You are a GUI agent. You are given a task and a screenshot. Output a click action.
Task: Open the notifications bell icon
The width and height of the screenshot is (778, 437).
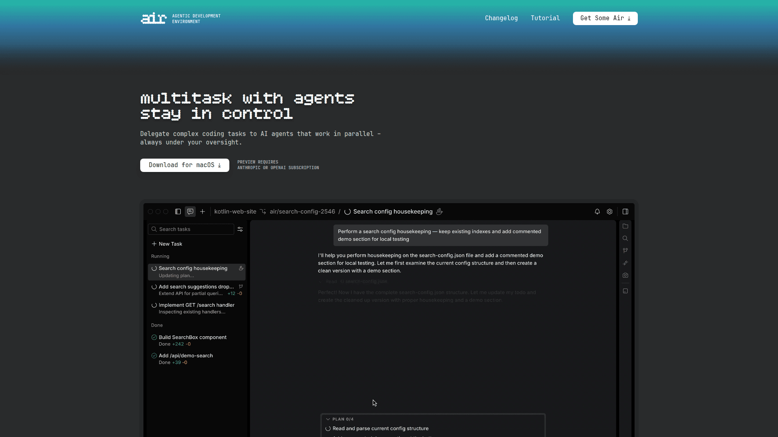coord(597,212)
